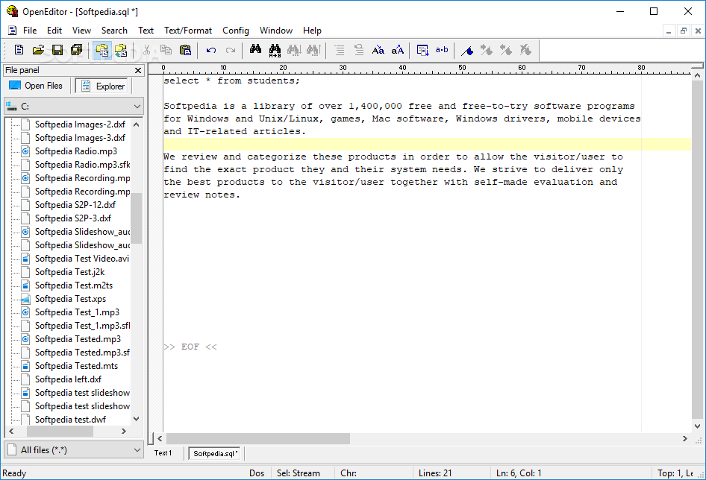Click file list scroll up arrow
Screen dimensions: 706x480
click(137, 124)
